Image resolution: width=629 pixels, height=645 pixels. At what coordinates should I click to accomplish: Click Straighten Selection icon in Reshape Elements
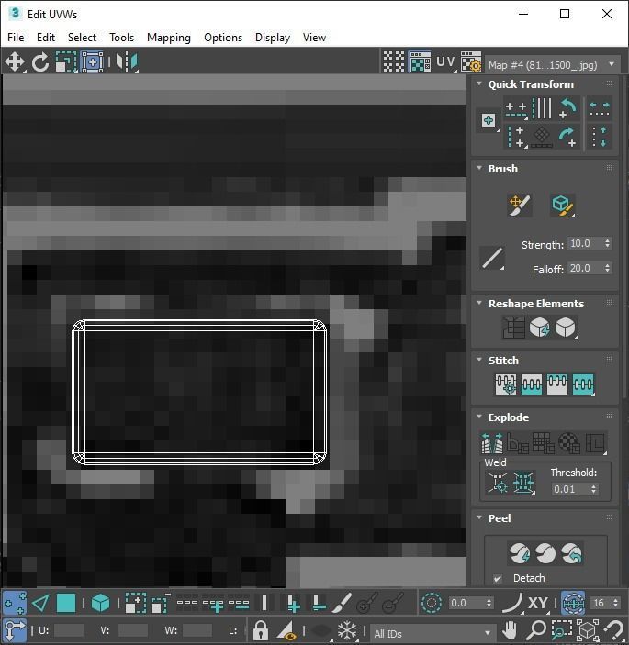tap(513, 328)
